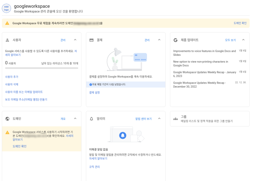Image resolution: width=257 pixels, height=181 pixels.
Task: Click 무료 체험 기간에 13일 남았습니다 notice
Action: tap(126, 85)
